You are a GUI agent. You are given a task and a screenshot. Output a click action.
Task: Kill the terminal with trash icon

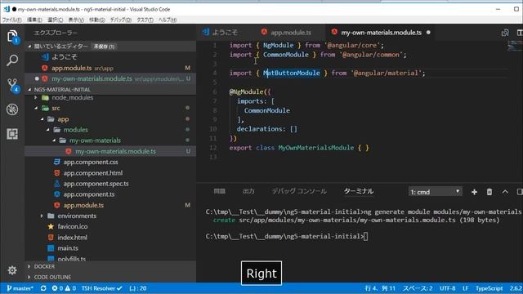[489, 192]
